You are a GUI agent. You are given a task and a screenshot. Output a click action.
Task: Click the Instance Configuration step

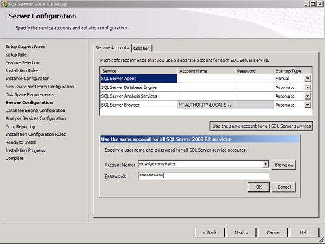coord(27,79)
